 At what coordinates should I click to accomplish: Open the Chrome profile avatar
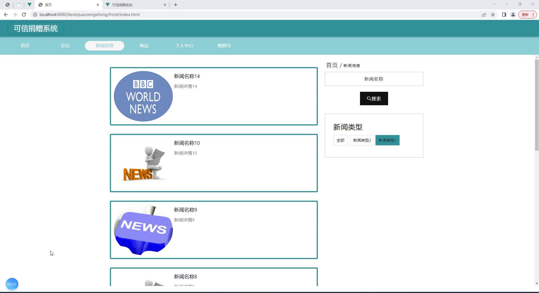point(513,15)
